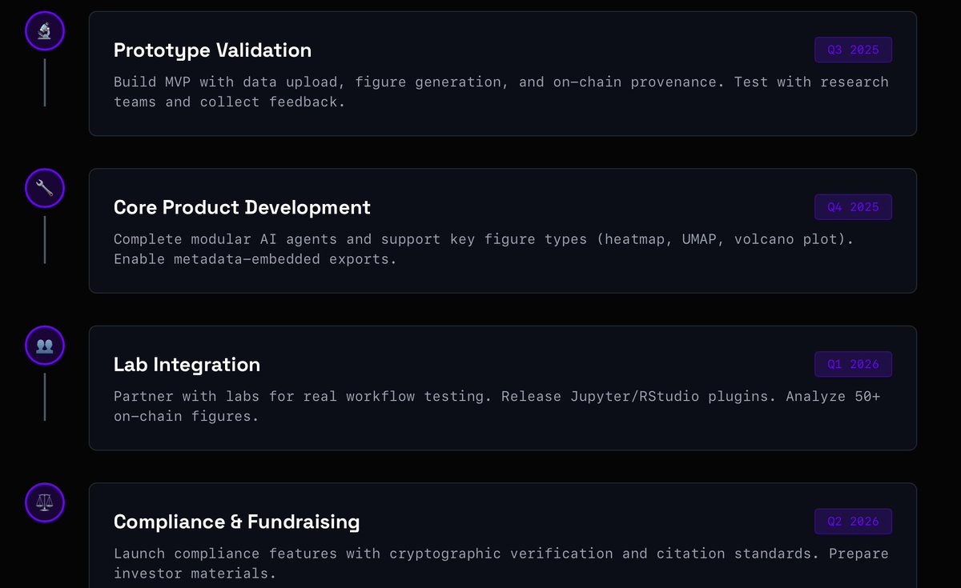Open the Q2 2026 date tag
This screenshot has height=588, width=961.
[x=853, y=522]
